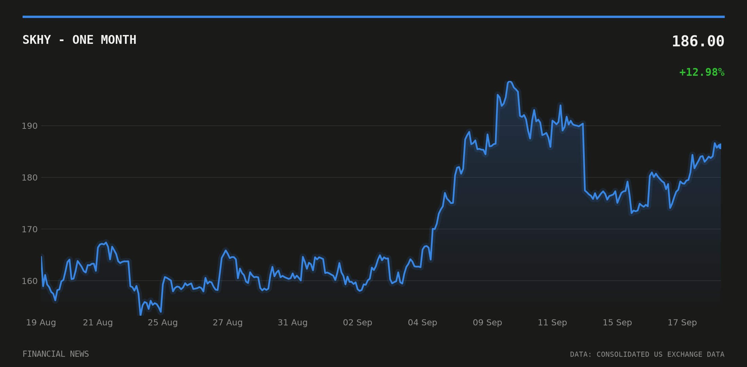Screen dimensions: 747x367
Task: Select the 21 Aug date label
Action: pos(98,322)
